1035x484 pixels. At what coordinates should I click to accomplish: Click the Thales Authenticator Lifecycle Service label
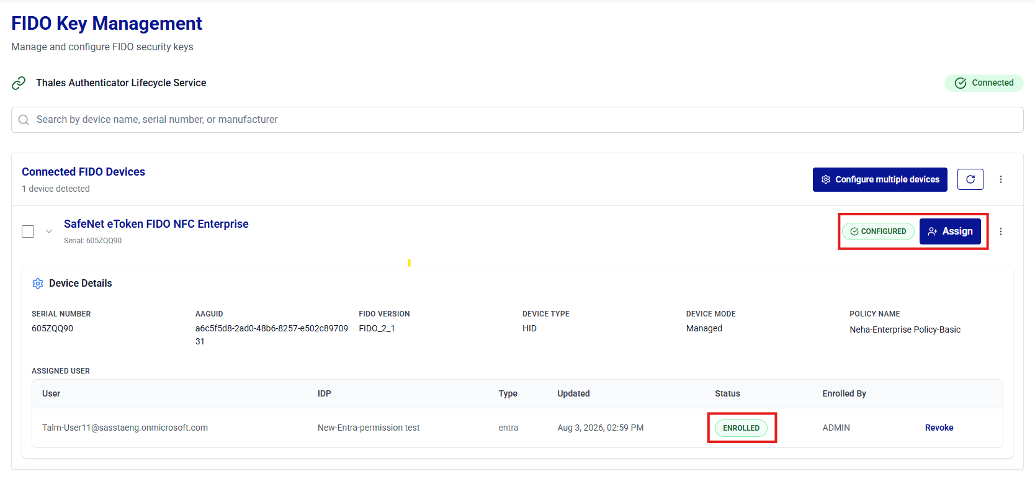(x=121, y=83)
